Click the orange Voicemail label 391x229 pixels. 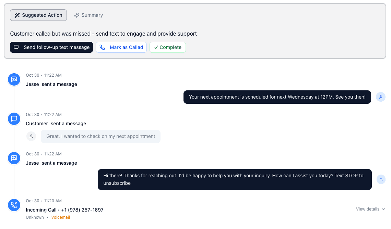coord(61,217)
